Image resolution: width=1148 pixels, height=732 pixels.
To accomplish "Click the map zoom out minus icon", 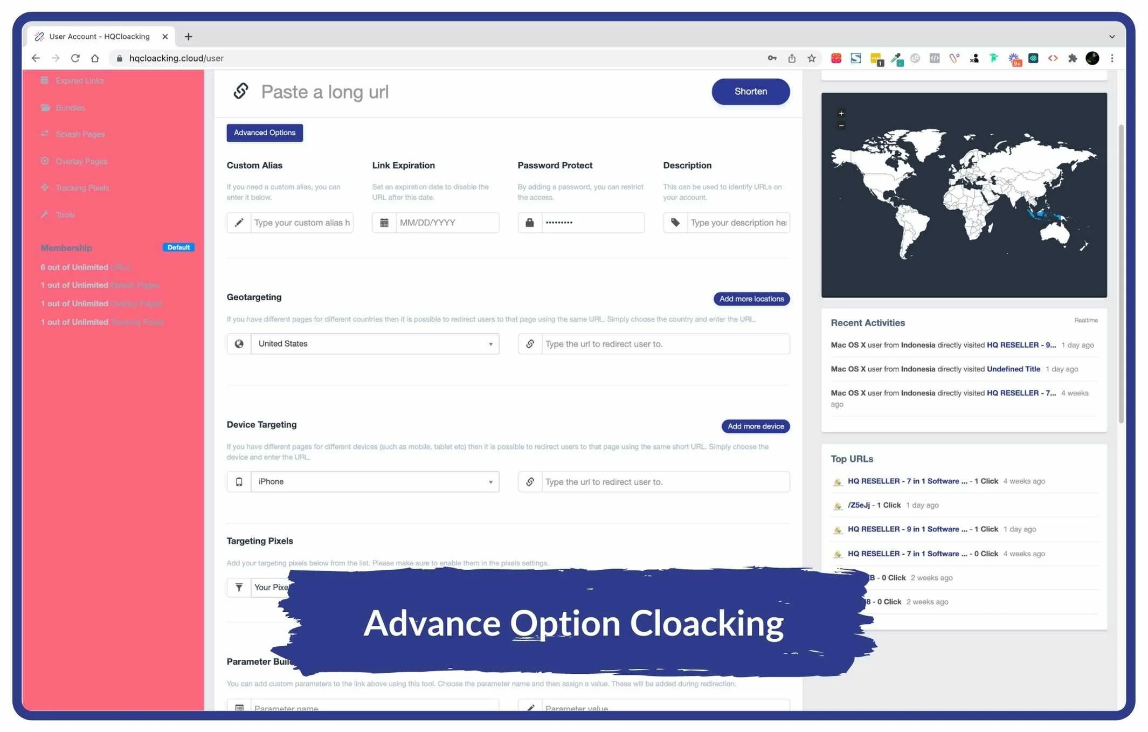I will (x=841, y=126).
